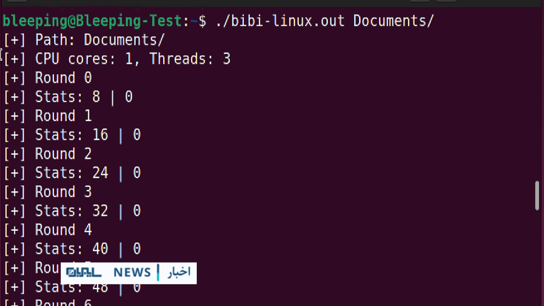Click the 'Round 0' output line
Image resolution: width=544 pixels, height=306 pixels.
pos(48,78)
